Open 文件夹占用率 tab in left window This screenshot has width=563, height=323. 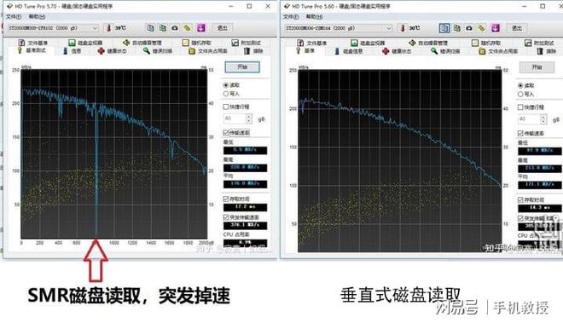point(208,51)
